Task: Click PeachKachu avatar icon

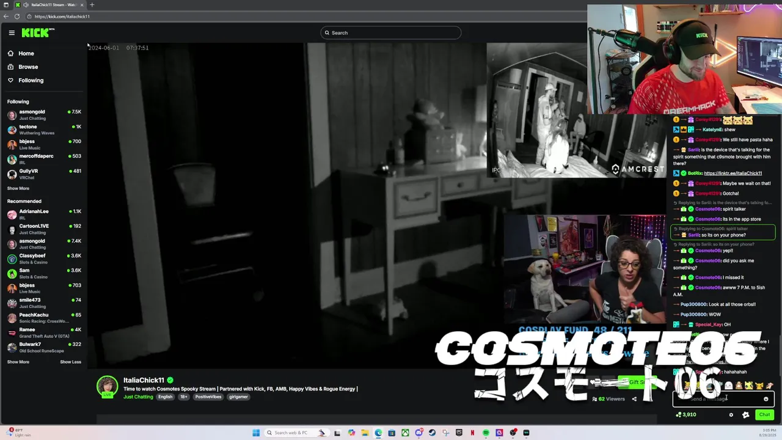Action: (12, 318)
